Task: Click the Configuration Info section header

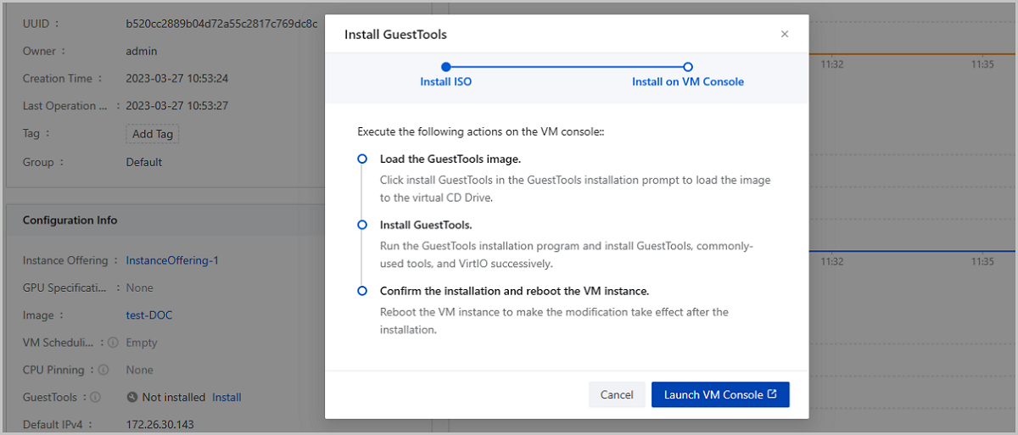Action: pyautogui.click(x=70, y=220)
